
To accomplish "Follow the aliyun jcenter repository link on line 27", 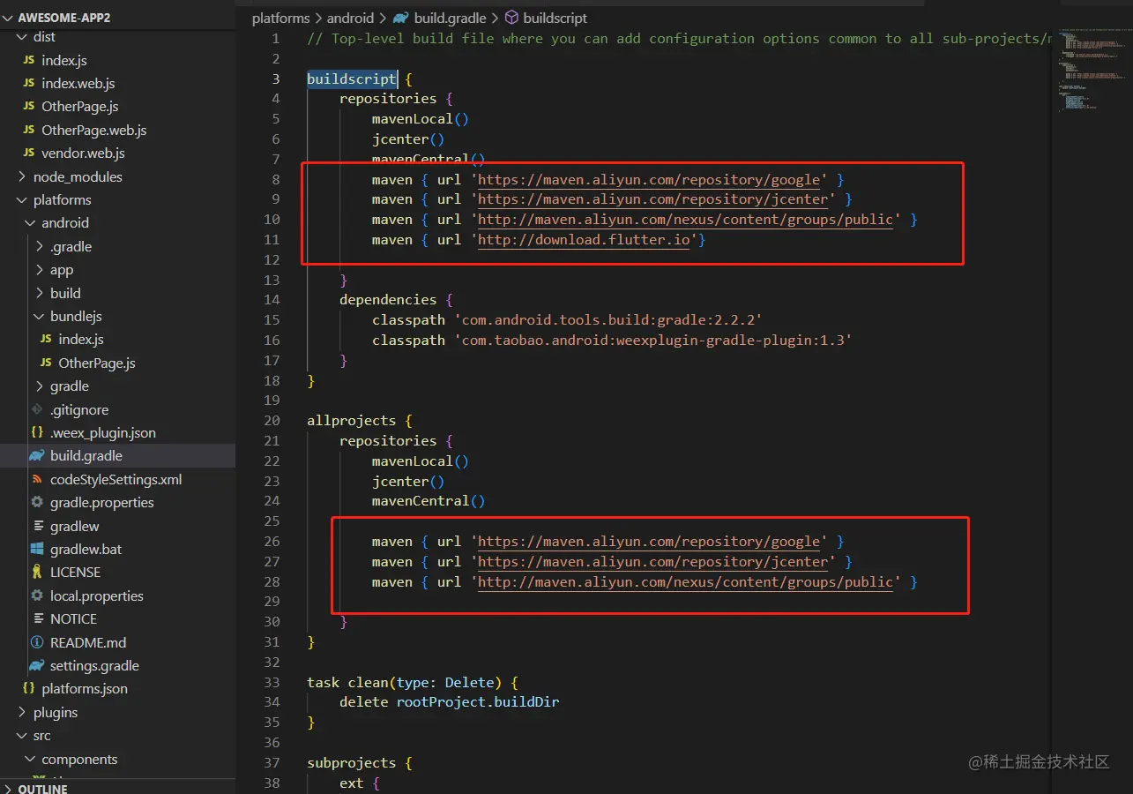I will [653, 562].
